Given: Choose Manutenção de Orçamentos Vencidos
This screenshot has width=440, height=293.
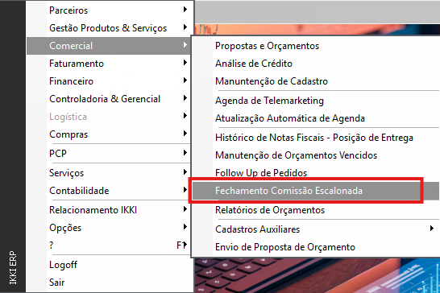Looking at the screenshot, I should pos(315,155).
